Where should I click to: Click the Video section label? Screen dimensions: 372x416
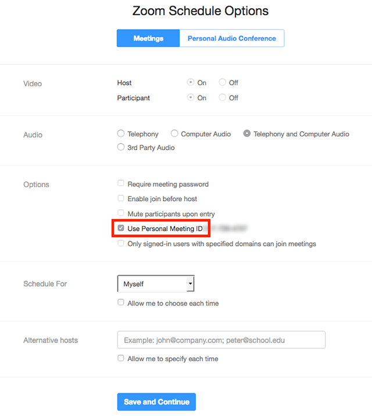pos(33,83)
